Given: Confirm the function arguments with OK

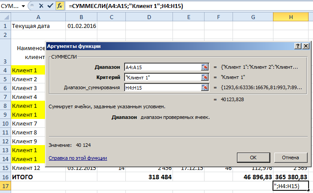Looking at the screenshot, I should pos(253,158).
